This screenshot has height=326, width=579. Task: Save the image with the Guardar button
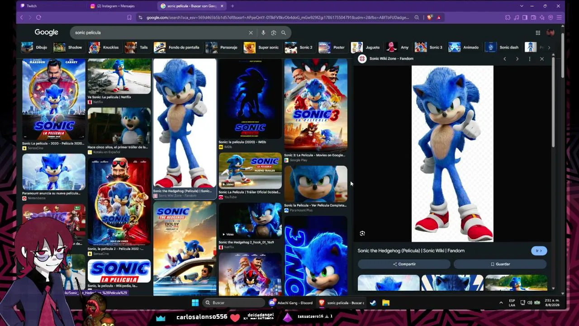click(500, 264)
